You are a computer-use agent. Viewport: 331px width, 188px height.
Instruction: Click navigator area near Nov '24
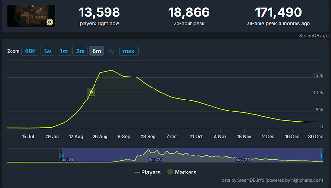tap(242, 160)
